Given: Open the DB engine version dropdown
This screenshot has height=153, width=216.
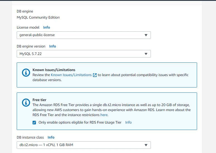Looking at the screenshot, I should (x=84, y=54).
